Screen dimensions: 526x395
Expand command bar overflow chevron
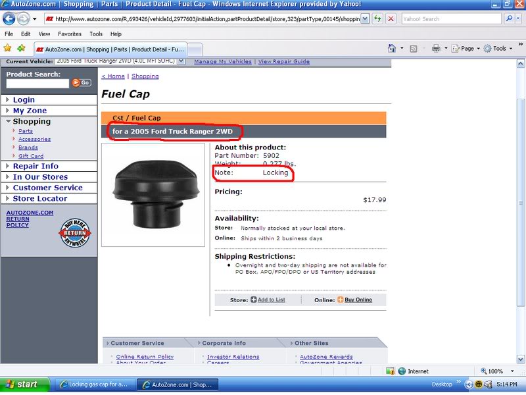click(520, 44)
